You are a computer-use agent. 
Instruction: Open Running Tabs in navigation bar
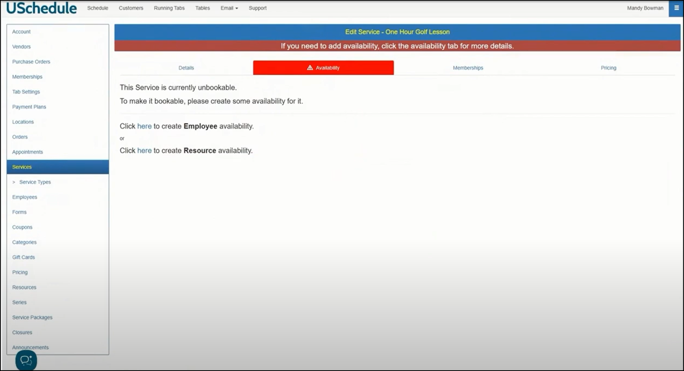click(169, 8)
